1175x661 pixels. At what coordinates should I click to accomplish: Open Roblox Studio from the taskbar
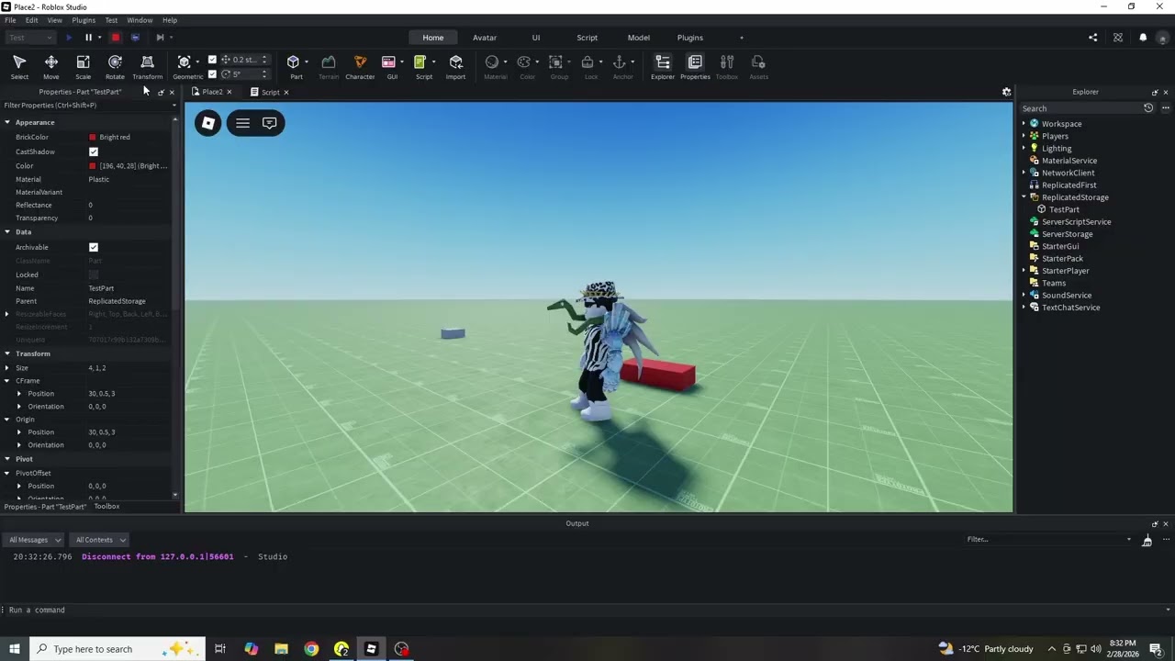pyautogui.click(x=371, y=649)
